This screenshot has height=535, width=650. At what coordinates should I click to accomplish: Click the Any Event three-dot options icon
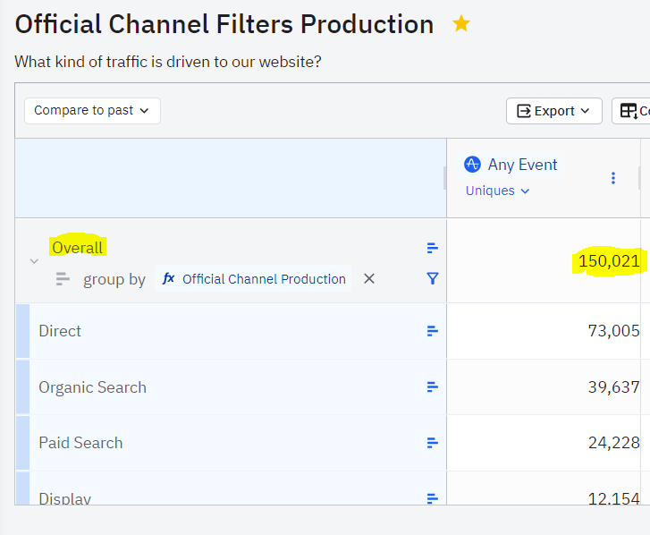click(x=613, y=178)
